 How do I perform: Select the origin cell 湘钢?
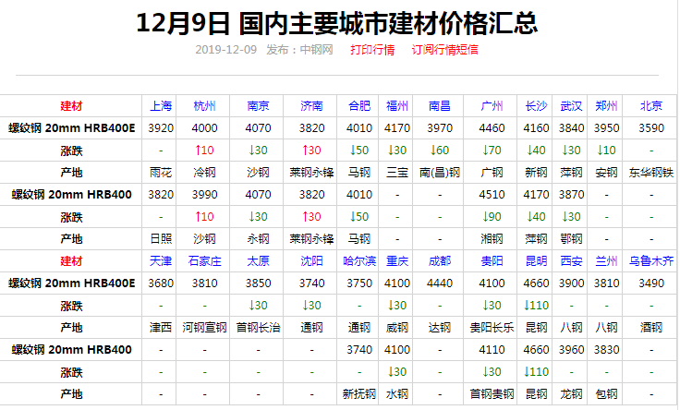pos(492,239)
